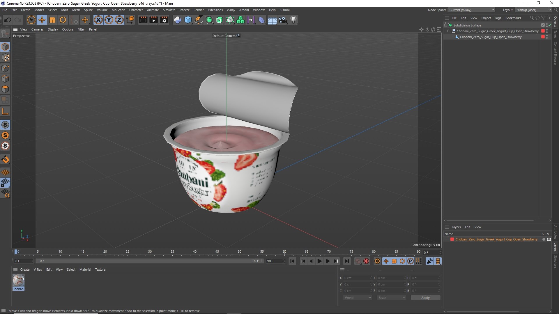Open the Node Space dropdown
Viewport: 559px width, 314px height.
(471, 10)
